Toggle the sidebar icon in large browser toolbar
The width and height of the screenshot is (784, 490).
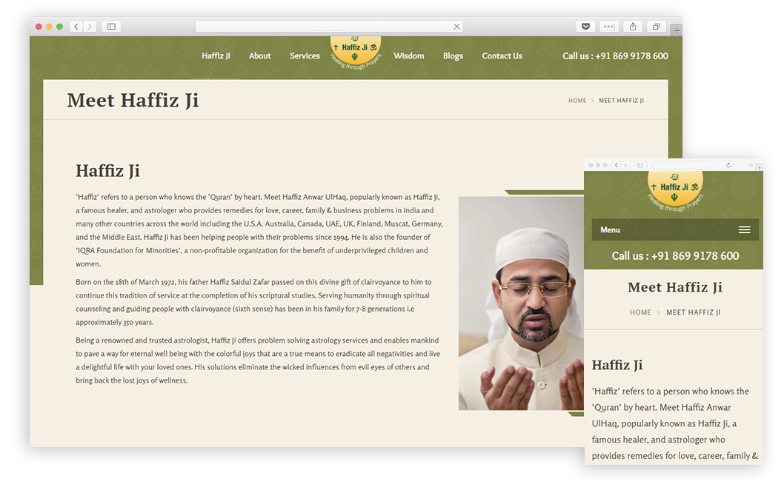(111, 27)
